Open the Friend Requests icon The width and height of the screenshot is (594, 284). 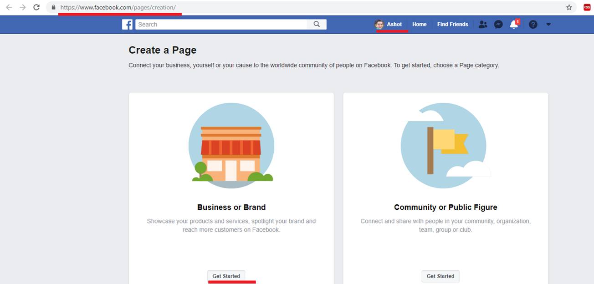pos(483,25)
